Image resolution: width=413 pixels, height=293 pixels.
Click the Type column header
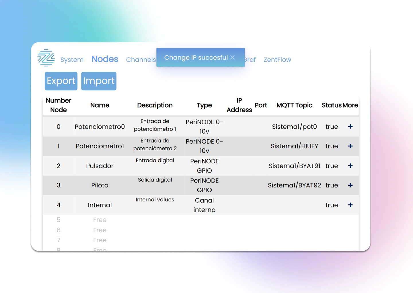(x=204, y=105)
